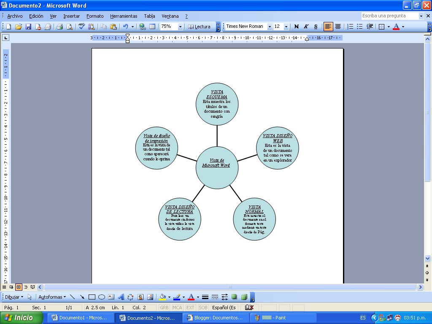Open Edición menu
The height and width of the screenshot is (324, 432).
click(x=36, y=16)
